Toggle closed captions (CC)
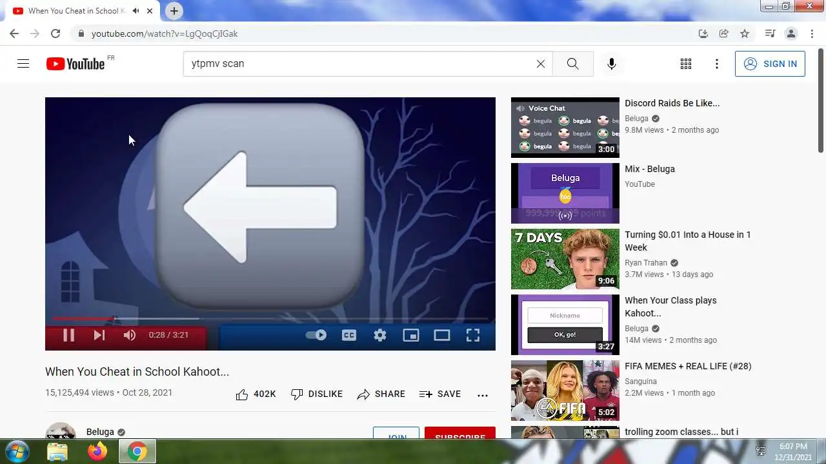 pos(349,335)
